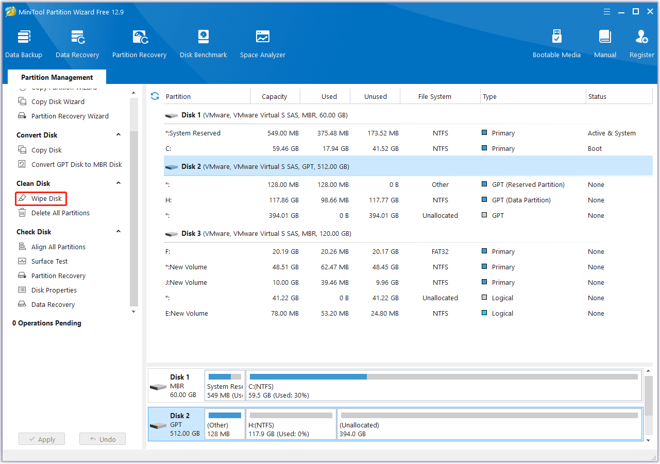
Task: Open the Disk Benchmark tool
Action: coord(204,44)
